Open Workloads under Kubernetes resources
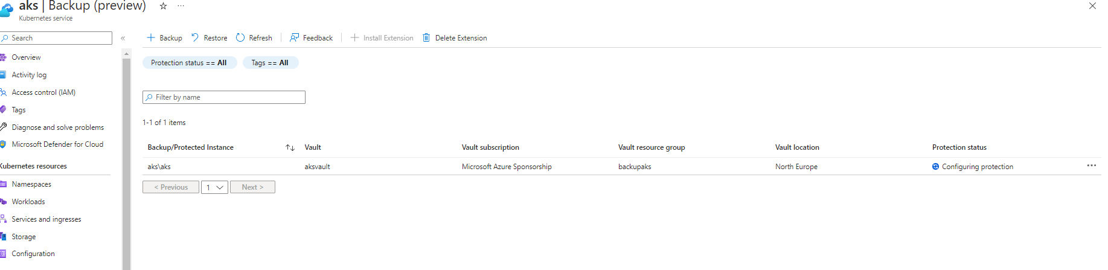Viewport: 1108px width, 270px height. 28,202
